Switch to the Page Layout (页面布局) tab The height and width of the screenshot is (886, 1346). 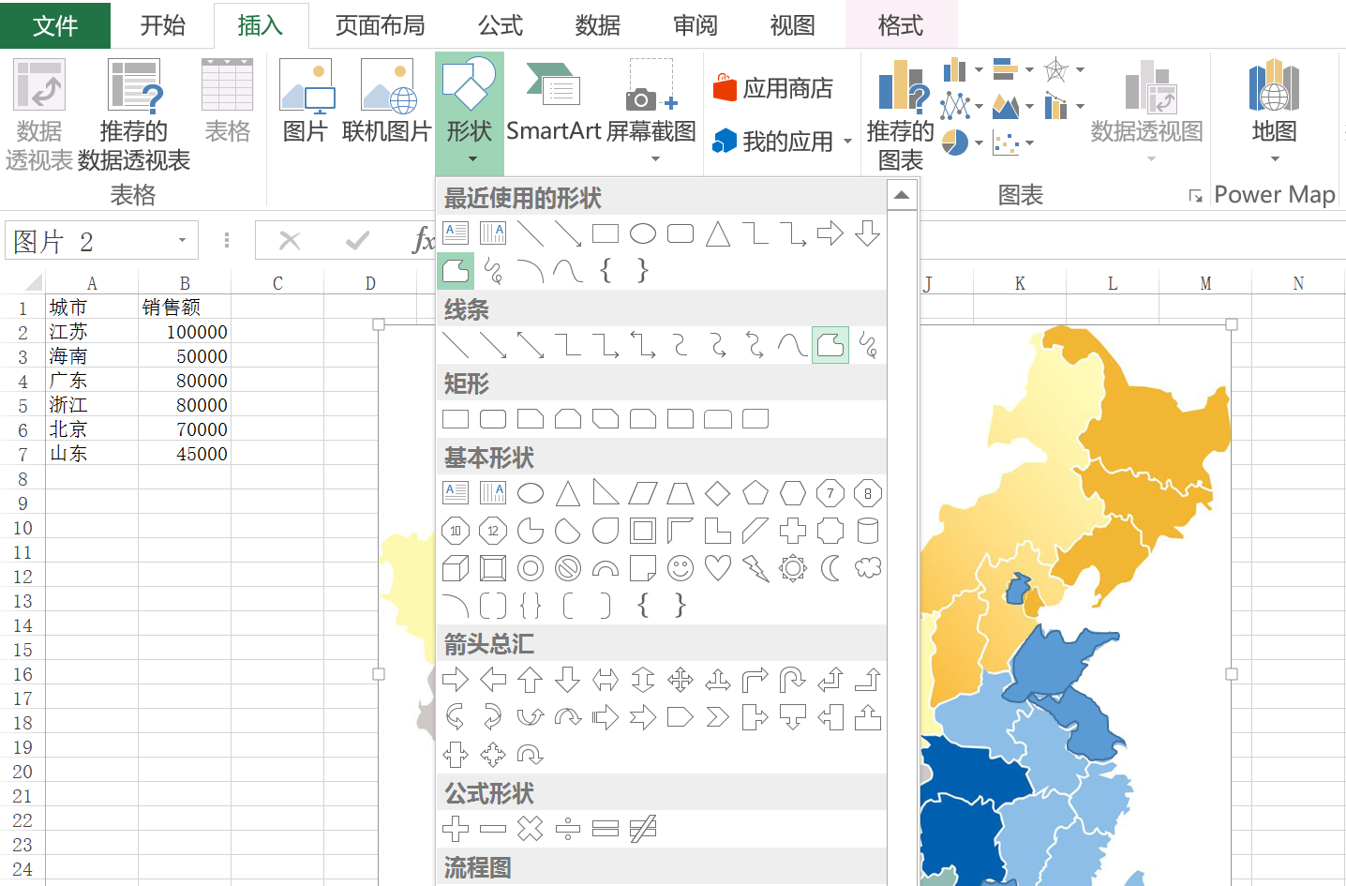[380, 25]
